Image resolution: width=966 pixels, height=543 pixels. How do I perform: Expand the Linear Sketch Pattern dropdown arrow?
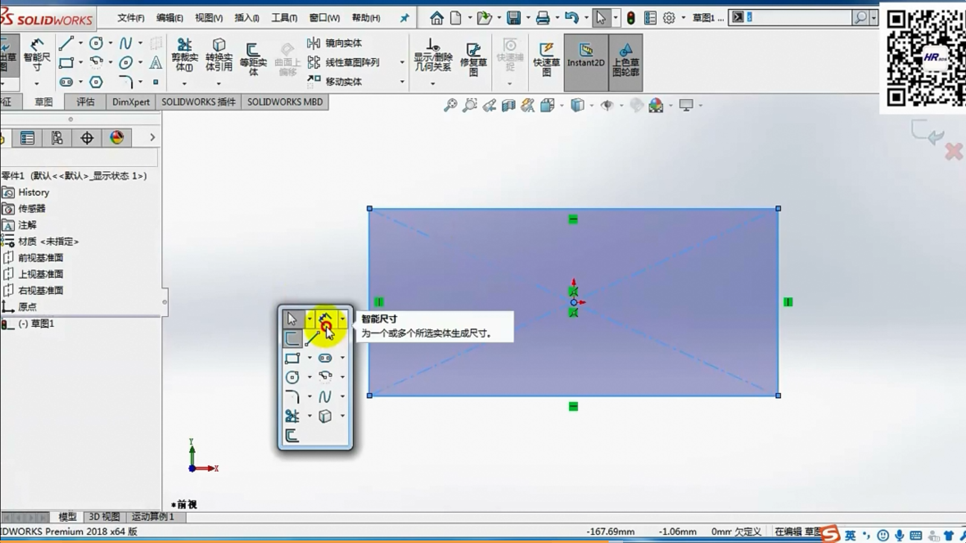(x=402, y=62)
